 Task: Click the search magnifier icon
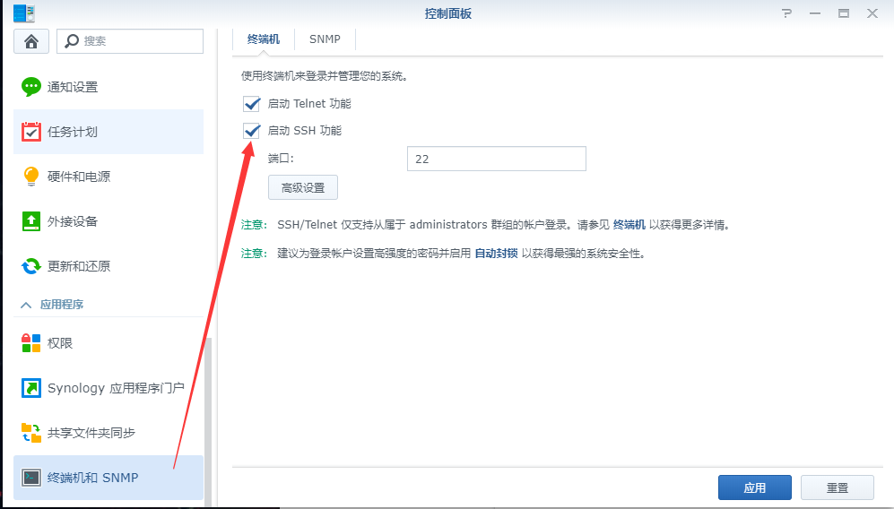[72, 41]
